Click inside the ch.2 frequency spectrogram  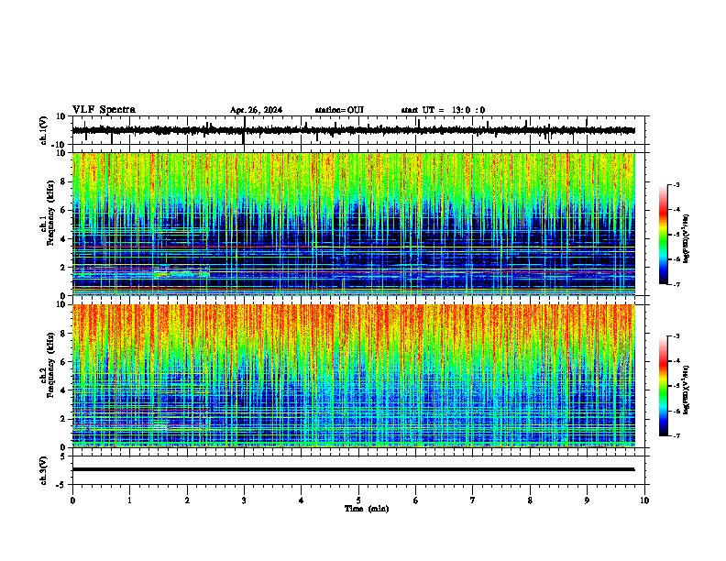coord(354,376)
